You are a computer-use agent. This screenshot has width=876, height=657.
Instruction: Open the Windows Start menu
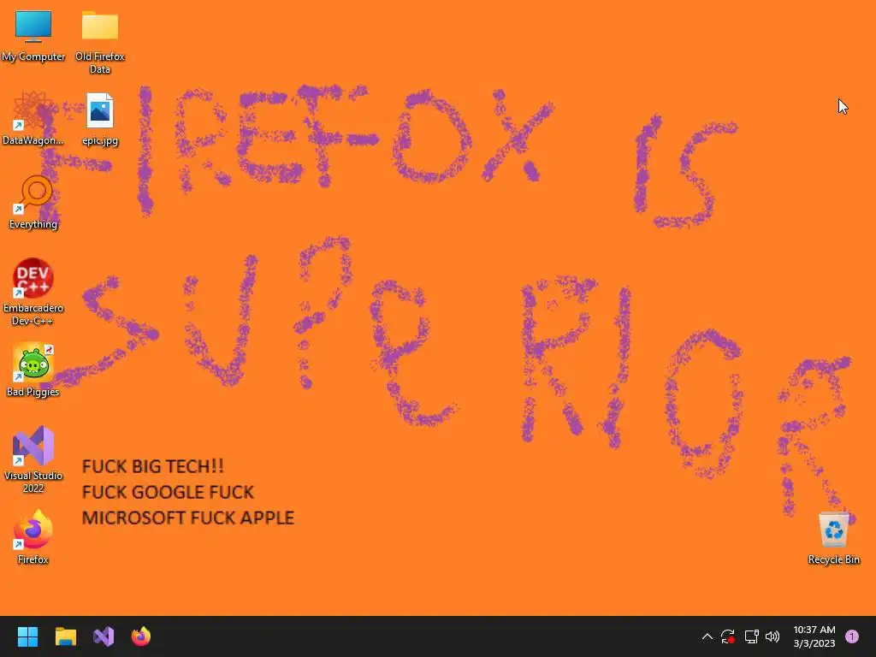[27, 636]
